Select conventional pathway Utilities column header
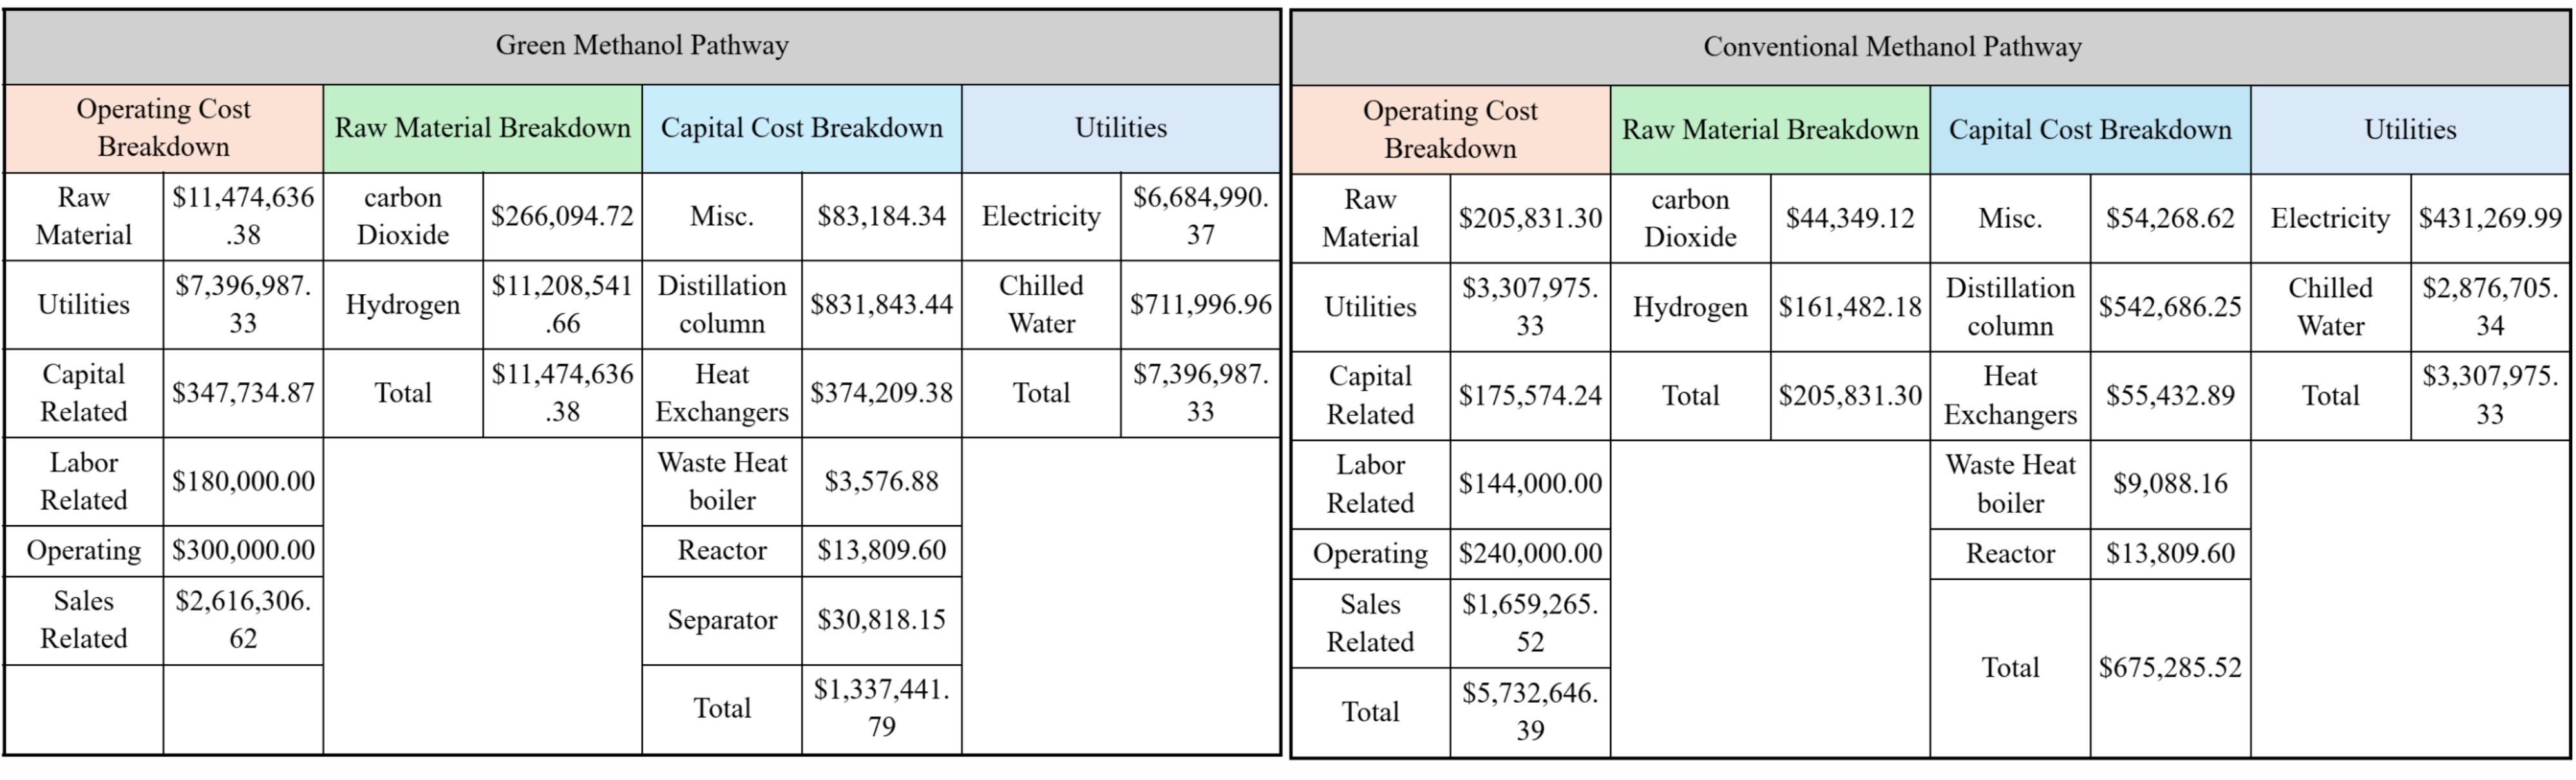2576x780 pixels. tap(2410, 130)
